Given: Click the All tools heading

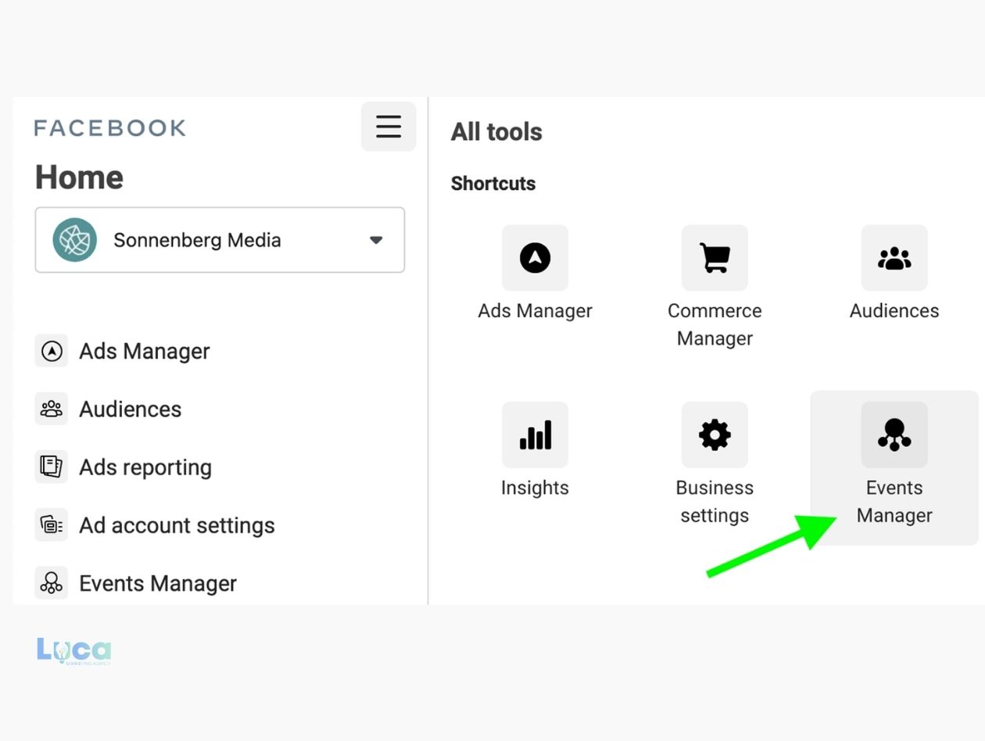Looking at the screenshot, I should 496,131.
